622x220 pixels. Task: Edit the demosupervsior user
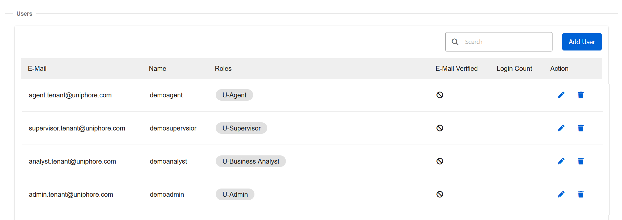[x=561, y=128]
